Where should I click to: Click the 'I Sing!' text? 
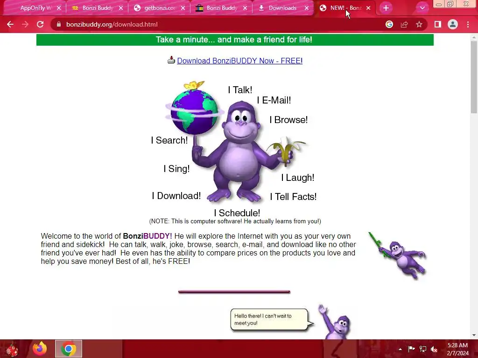[176, 169]
